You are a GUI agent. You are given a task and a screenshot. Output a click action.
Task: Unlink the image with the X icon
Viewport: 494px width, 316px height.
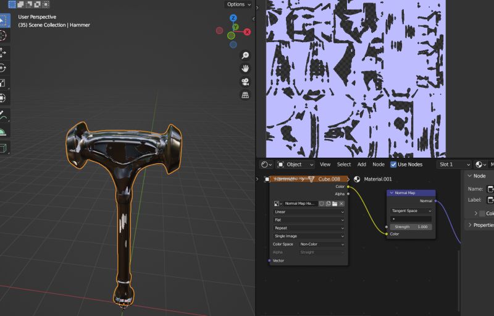(341, 203)
